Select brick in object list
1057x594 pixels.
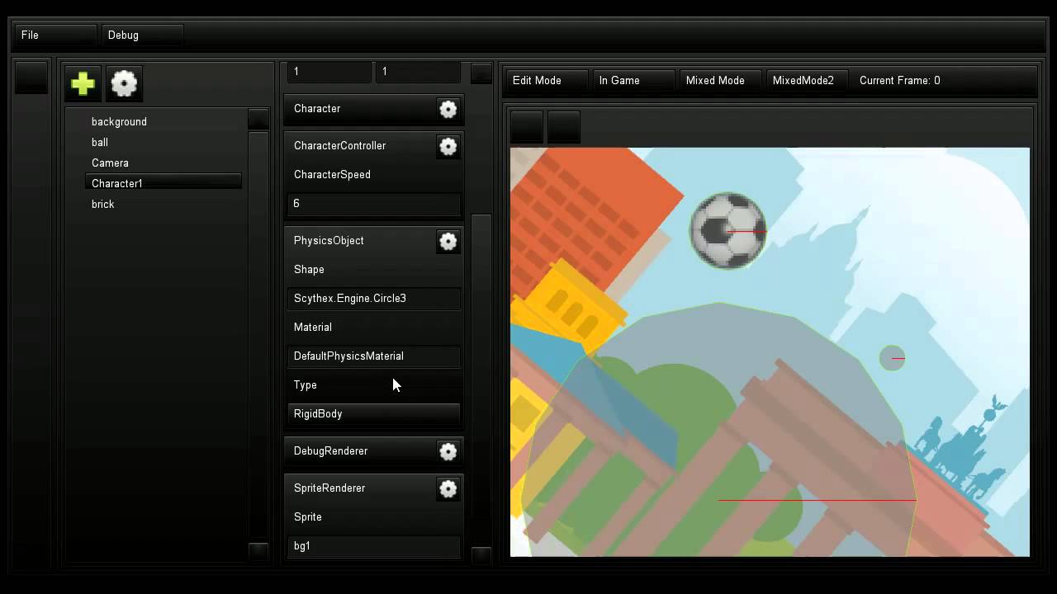click(x=164, y=204)
